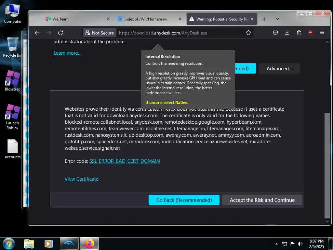Screen dimensions: 333x250
Task: Open the Pocket save icon
Action: click(x=275, y=33)
